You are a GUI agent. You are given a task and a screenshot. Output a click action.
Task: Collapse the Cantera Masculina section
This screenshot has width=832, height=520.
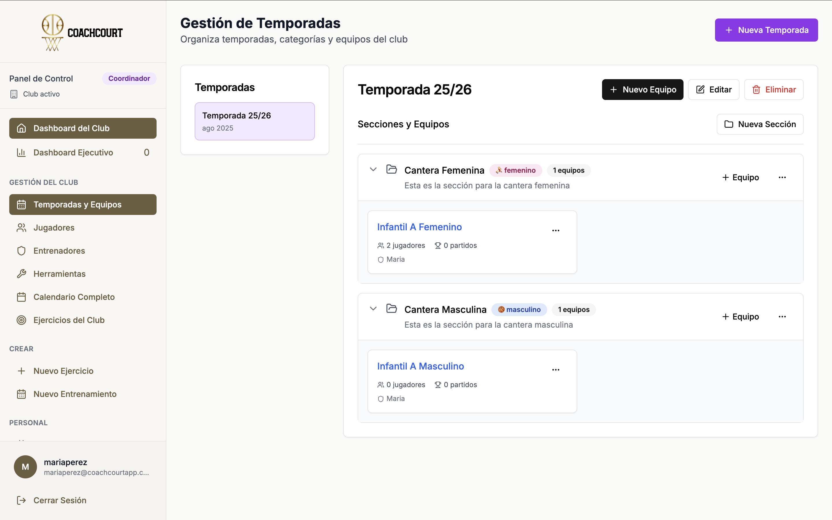coord(374,309)
